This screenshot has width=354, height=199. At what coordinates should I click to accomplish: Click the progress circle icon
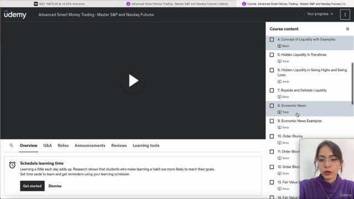pos(301,14)
